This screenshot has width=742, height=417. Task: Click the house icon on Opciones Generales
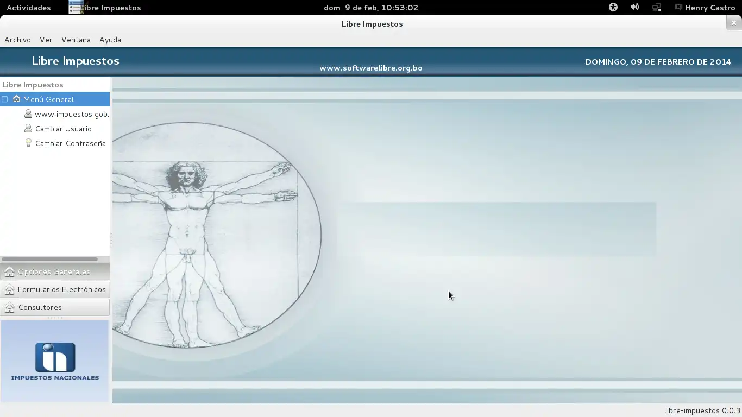[x=9, y=271]
